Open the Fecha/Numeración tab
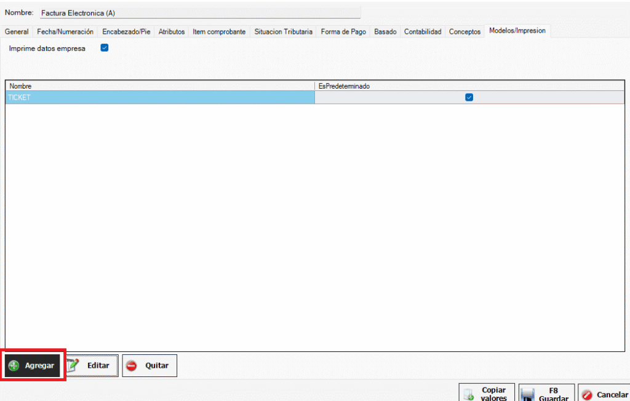 65,31
